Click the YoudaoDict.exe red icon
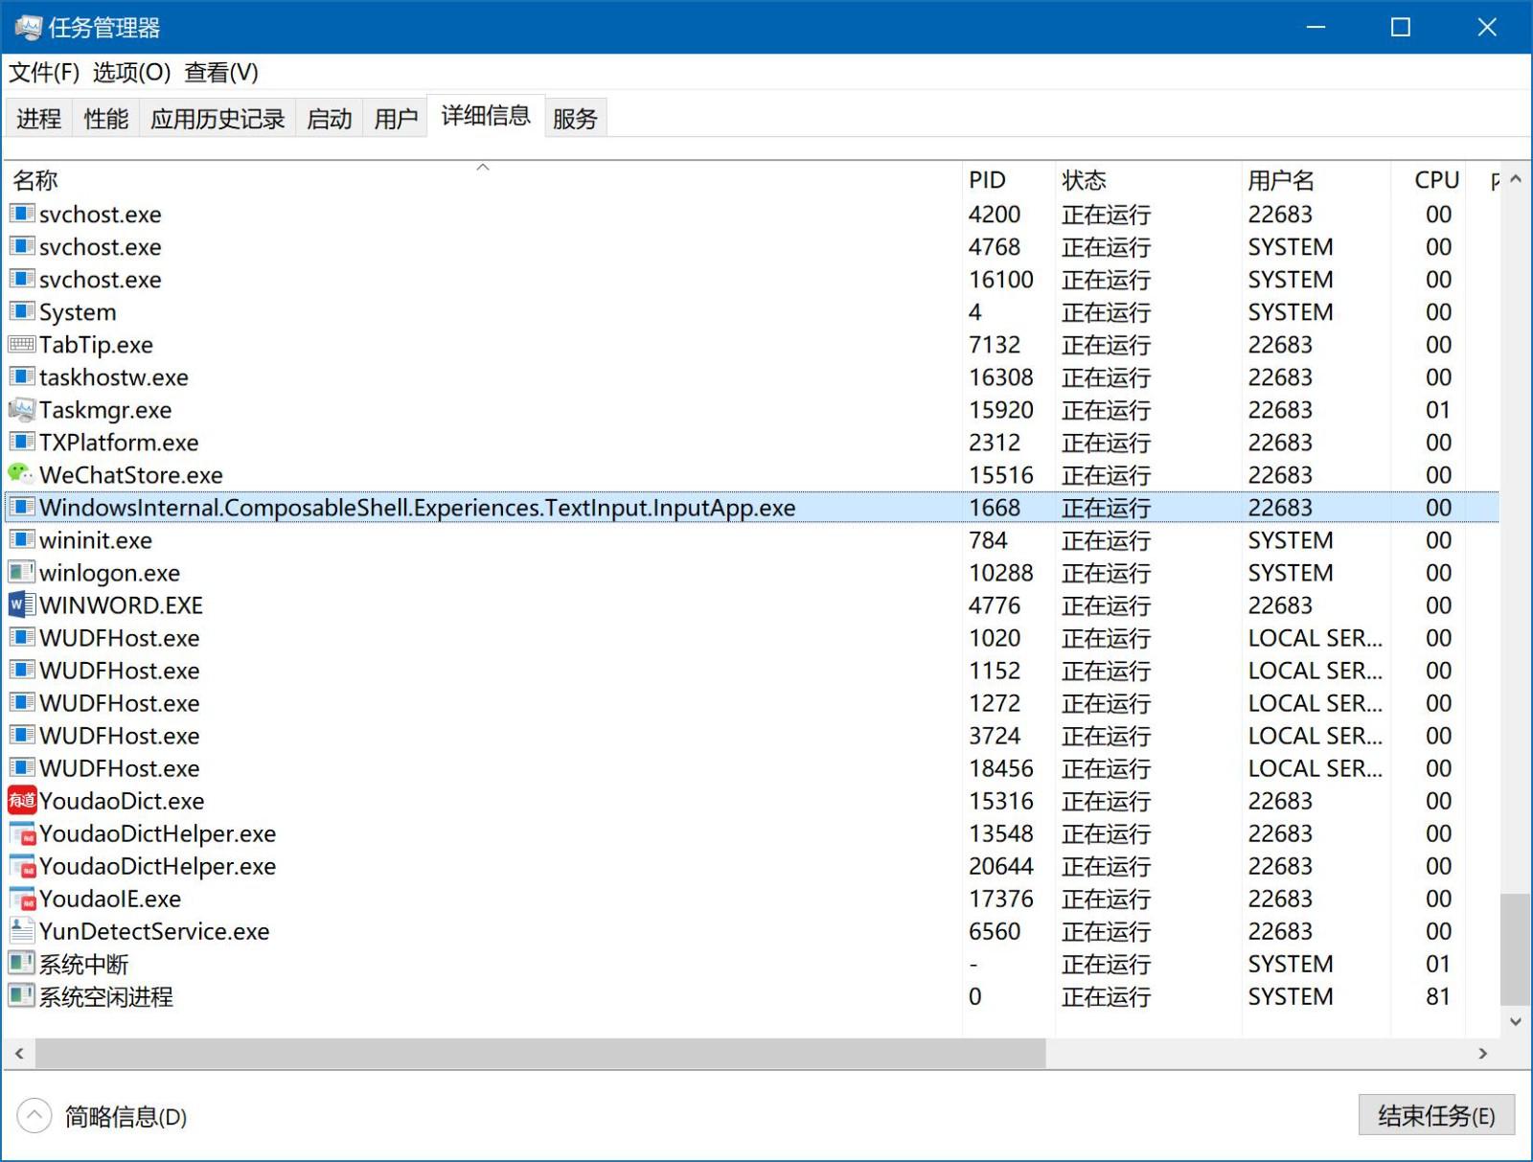 pyautogui.click(x=21, y=800)
